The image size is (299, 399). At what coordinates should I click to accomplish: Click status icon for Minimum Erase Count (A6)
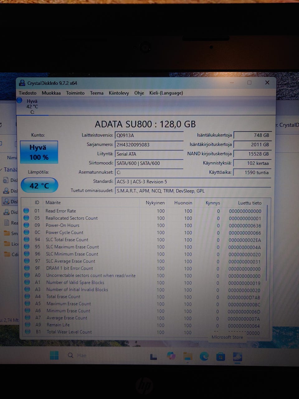tap(28, 310)
